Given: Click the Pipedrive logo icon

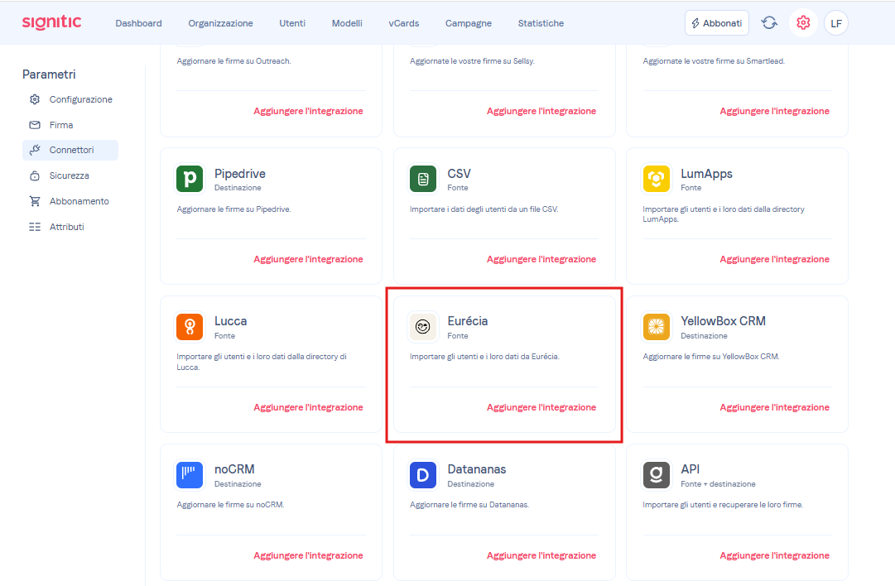Looking at the screenshot, I should [190, 179].
